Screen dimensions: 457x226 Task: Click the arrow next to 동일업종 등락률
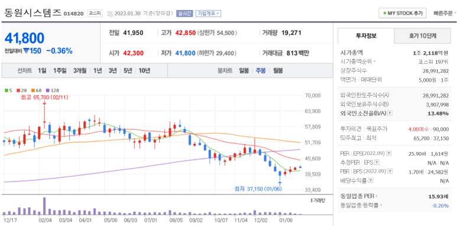click(x=381, y=205)
